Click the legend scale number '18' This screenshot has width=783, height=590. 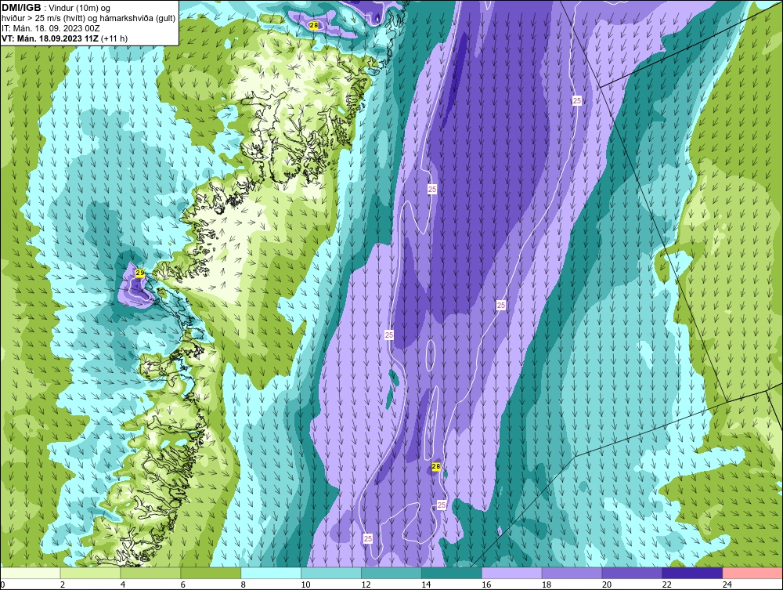pyautogui.click(x=547, y=585)
